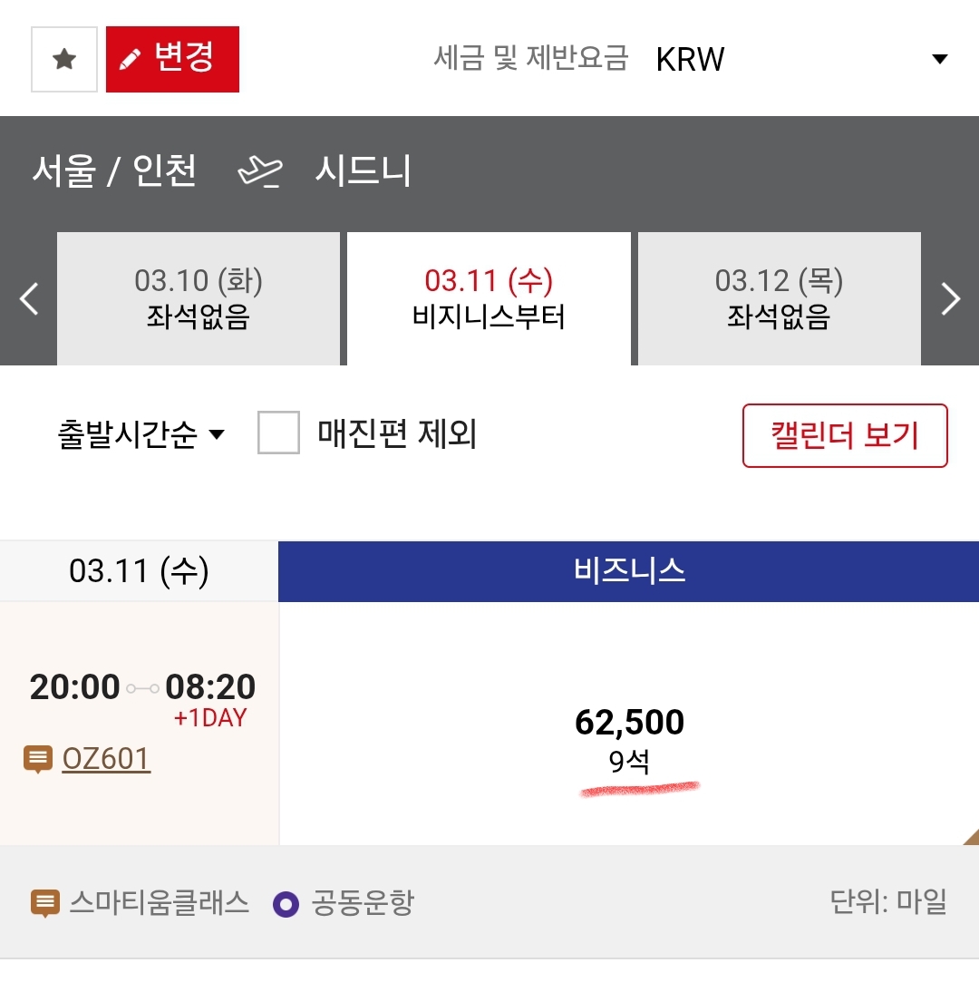This screenshot has height=992, width=979.
Task: Click the 캘린더 보기 button
Action: pyautogui.click(x=844, y=435)
